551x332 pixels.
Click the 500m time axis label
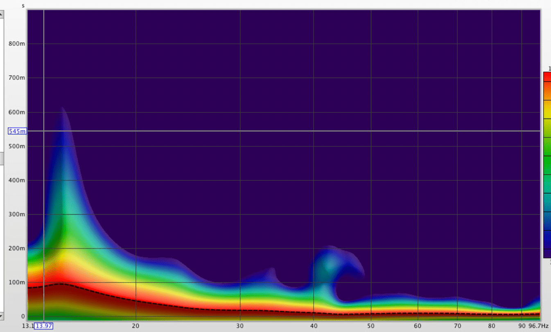(x=17, y=146)
